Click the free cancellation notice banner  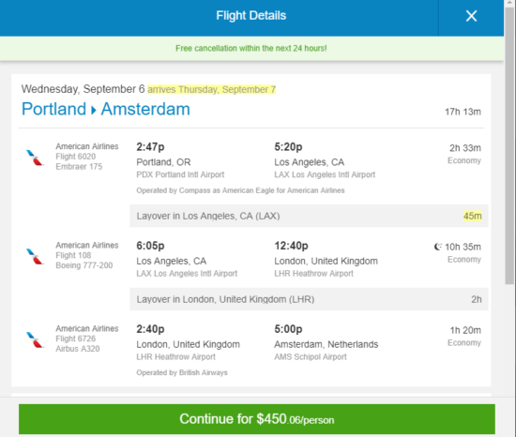click(x=251, y=49)
